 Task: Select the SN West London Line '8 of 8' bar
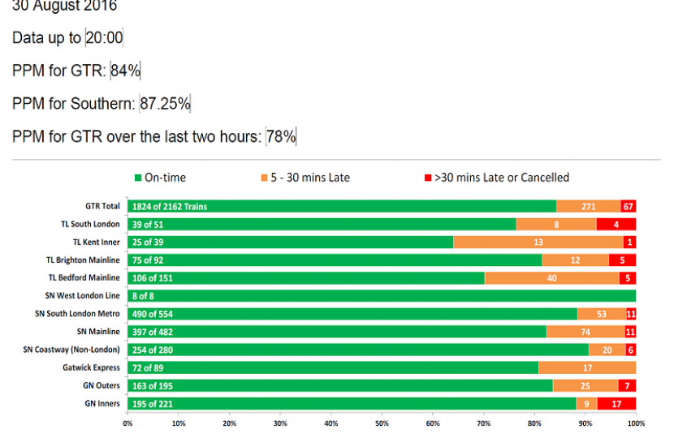(x=382, y=296)
